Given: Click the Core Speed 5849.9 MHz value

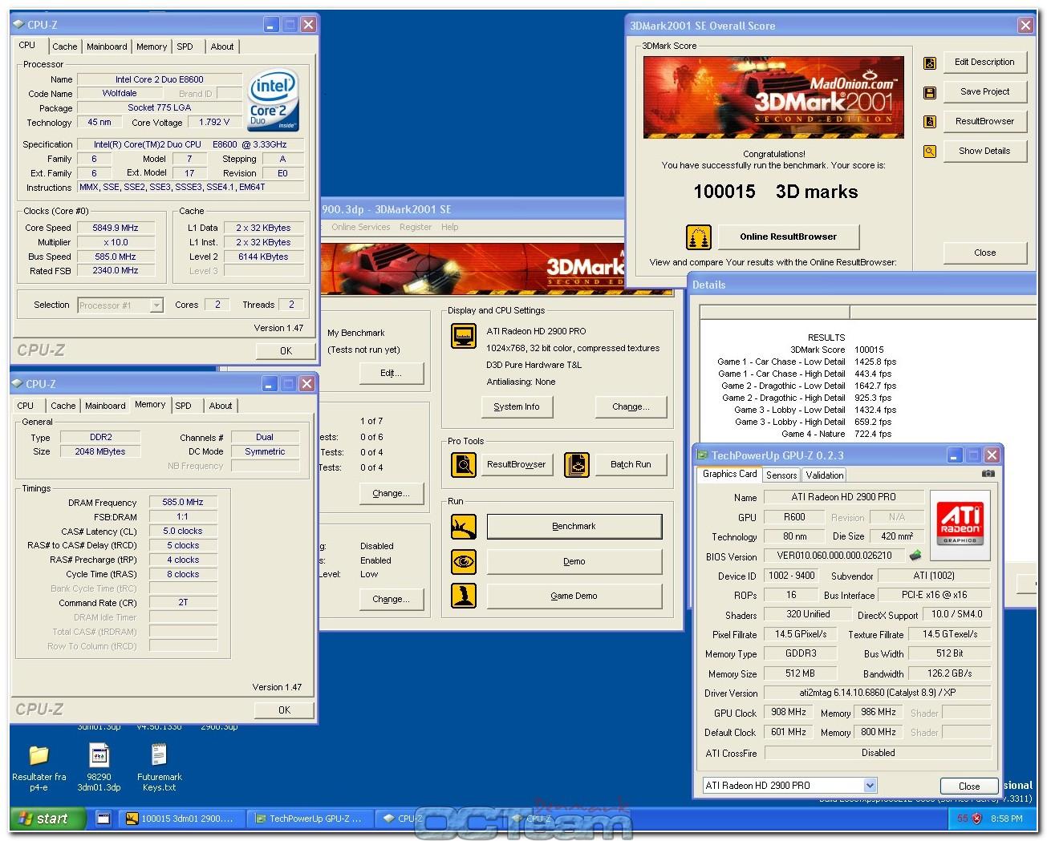Looking at the screenshot, I should pyautogui.click(x=116, y=228).
